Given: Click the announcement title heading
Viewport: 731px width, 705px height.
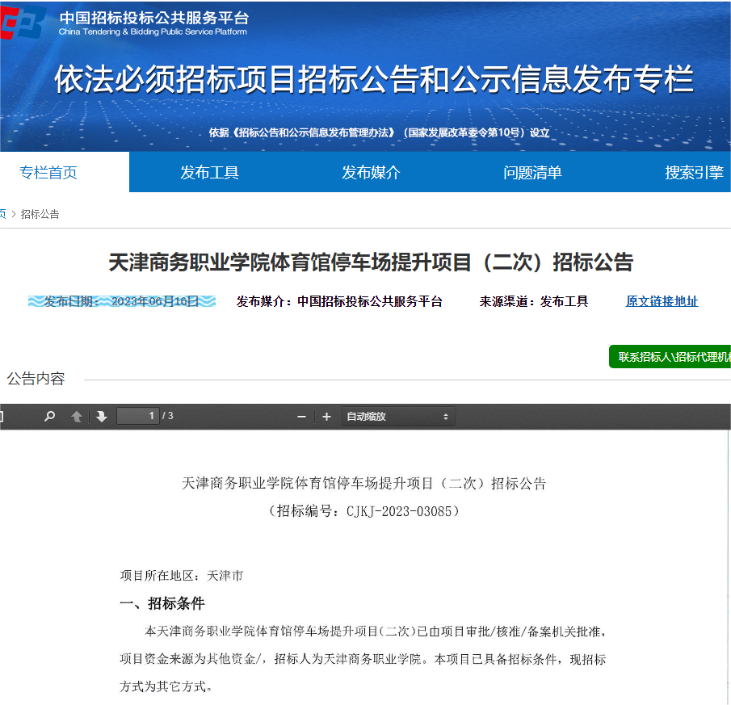Looking at the screenshot, I should coord(371,262).
